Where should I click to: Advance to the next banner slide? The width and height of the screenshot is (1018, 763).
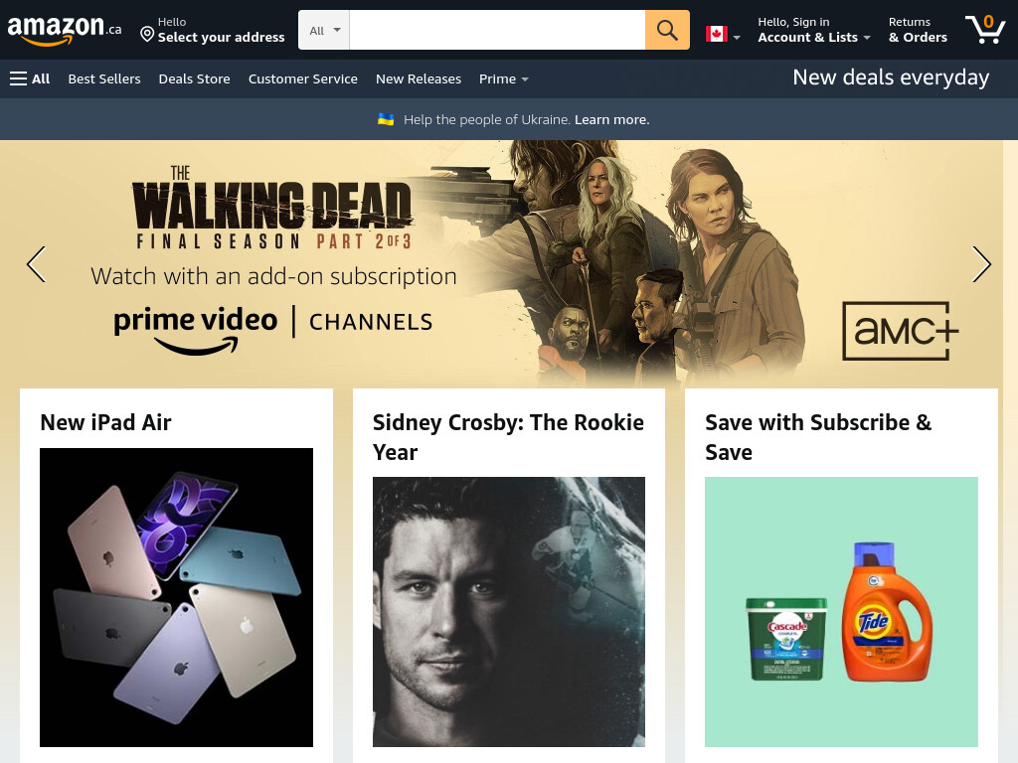981,264
